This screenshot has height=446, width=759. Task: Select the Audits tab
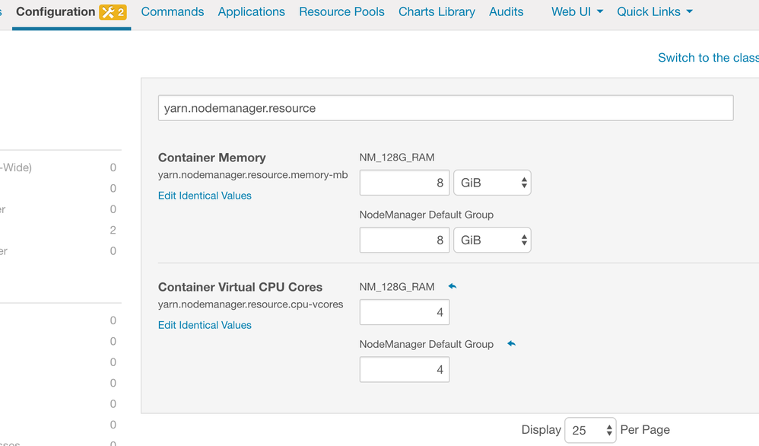507,12
